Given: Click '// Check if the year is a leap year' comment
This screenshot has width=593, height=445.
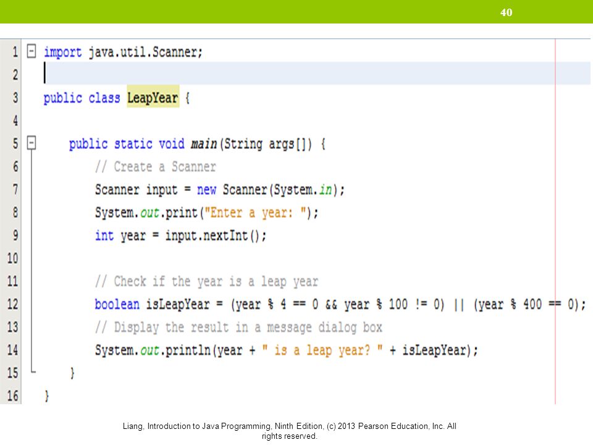Looking at the screenshot, I should click(x=206, y=282).
